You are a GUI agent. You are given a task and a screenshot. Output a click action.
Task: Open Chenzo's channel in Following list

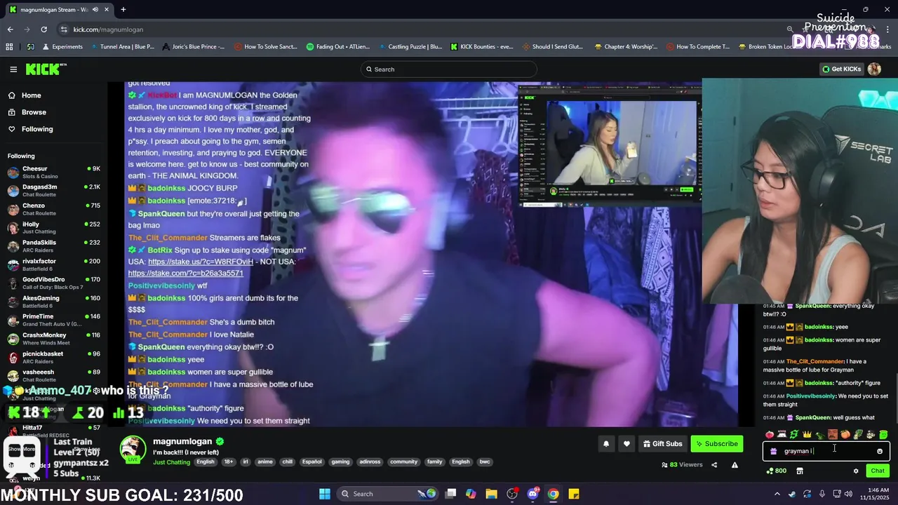point(53,209)
